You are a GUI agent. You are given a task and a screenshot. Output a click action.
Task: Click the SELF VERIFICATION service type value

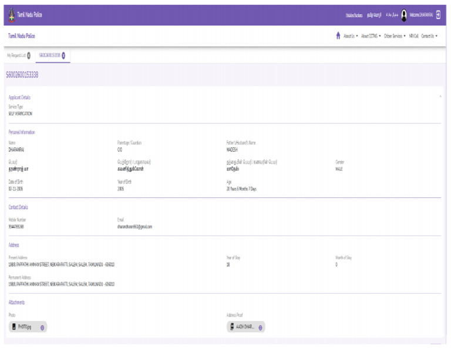point(20,113)
